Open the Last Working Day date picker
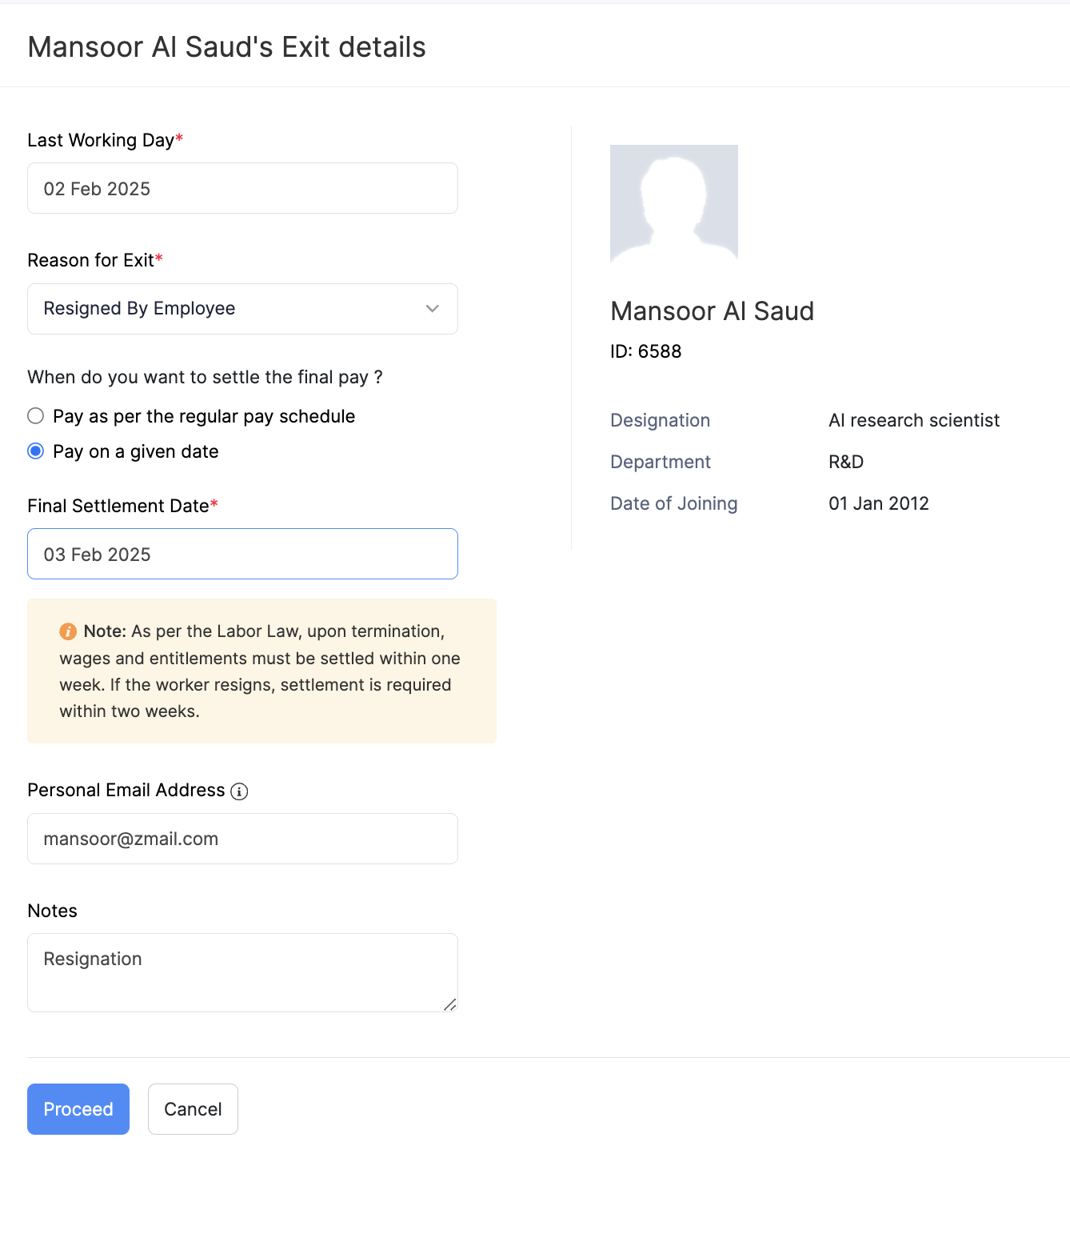The image size is (1070, 1242). click(x=242, y=189)
